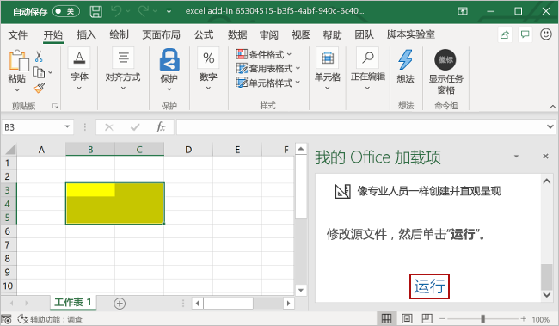Open 条件格式 dropdown
Screen dimensions: 559x326
[264, 54]
